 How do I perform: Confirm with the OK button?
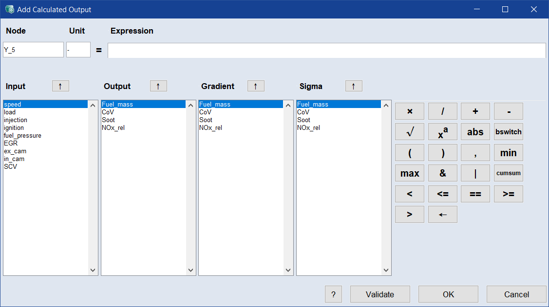click(448, 294)
